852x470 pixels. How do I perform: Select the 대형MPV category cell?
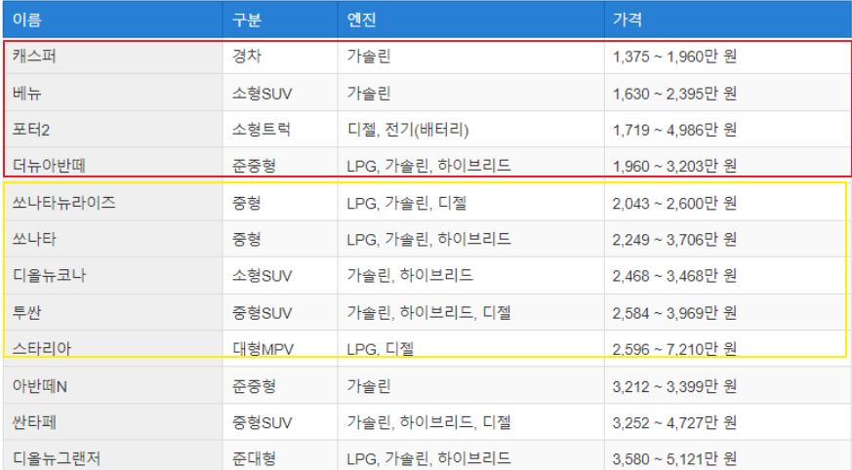tap(280, 348)
